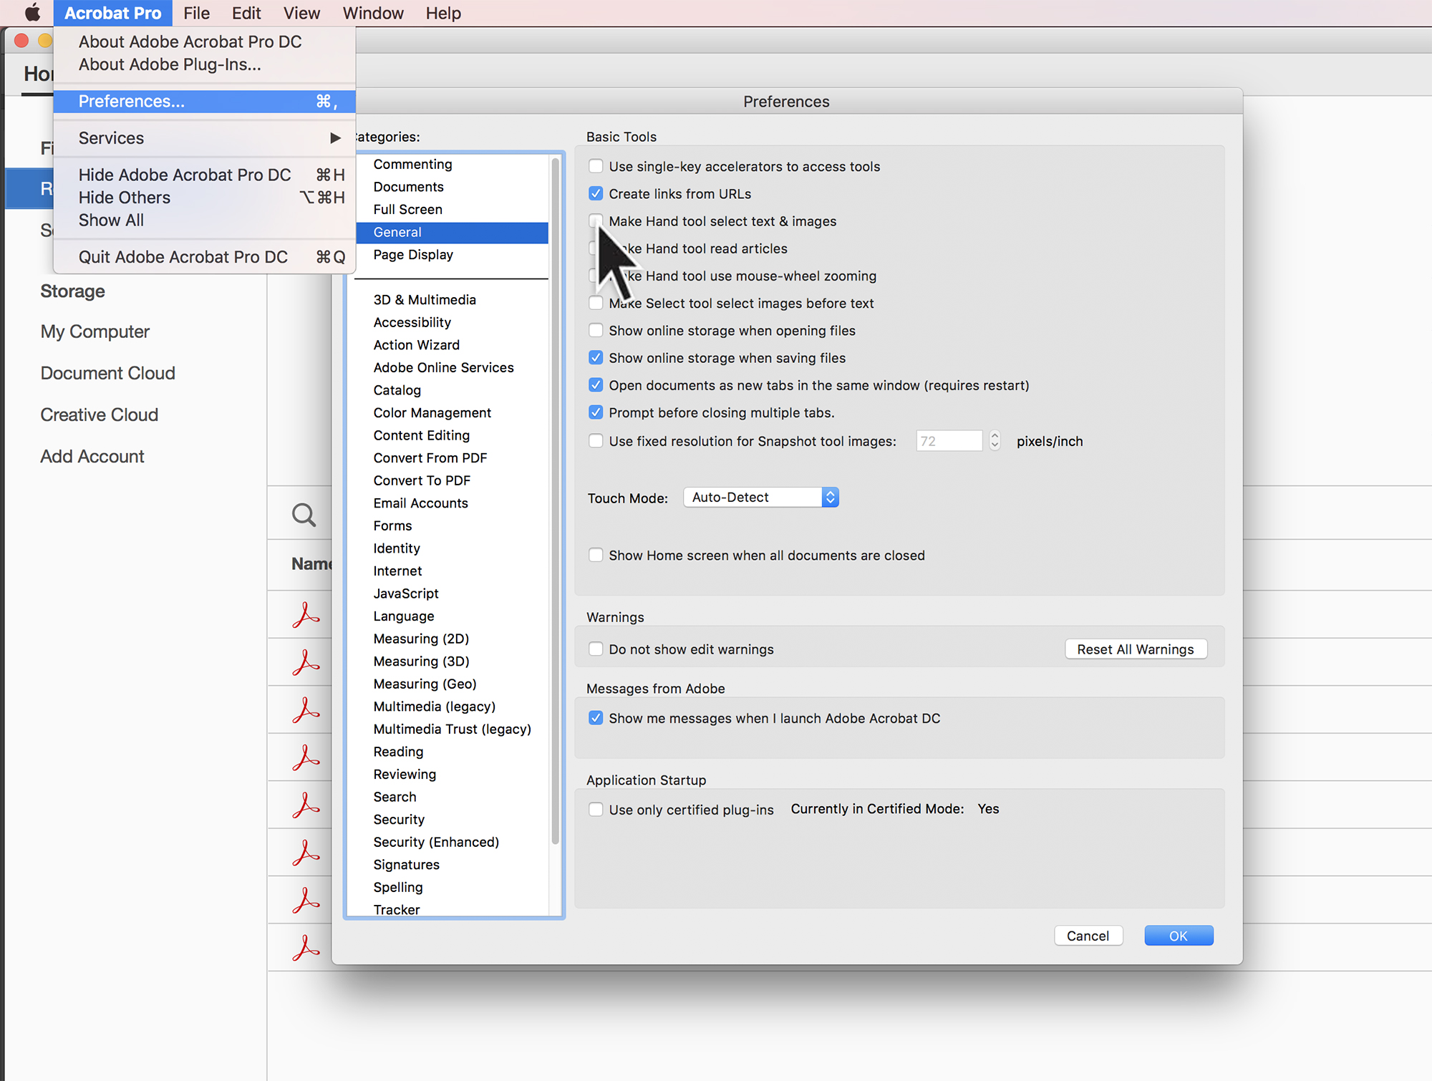This screenshot has width=1432, height=1081.
Task: Click the pixels/inch stepper arrows
Action: coord(995,441)
